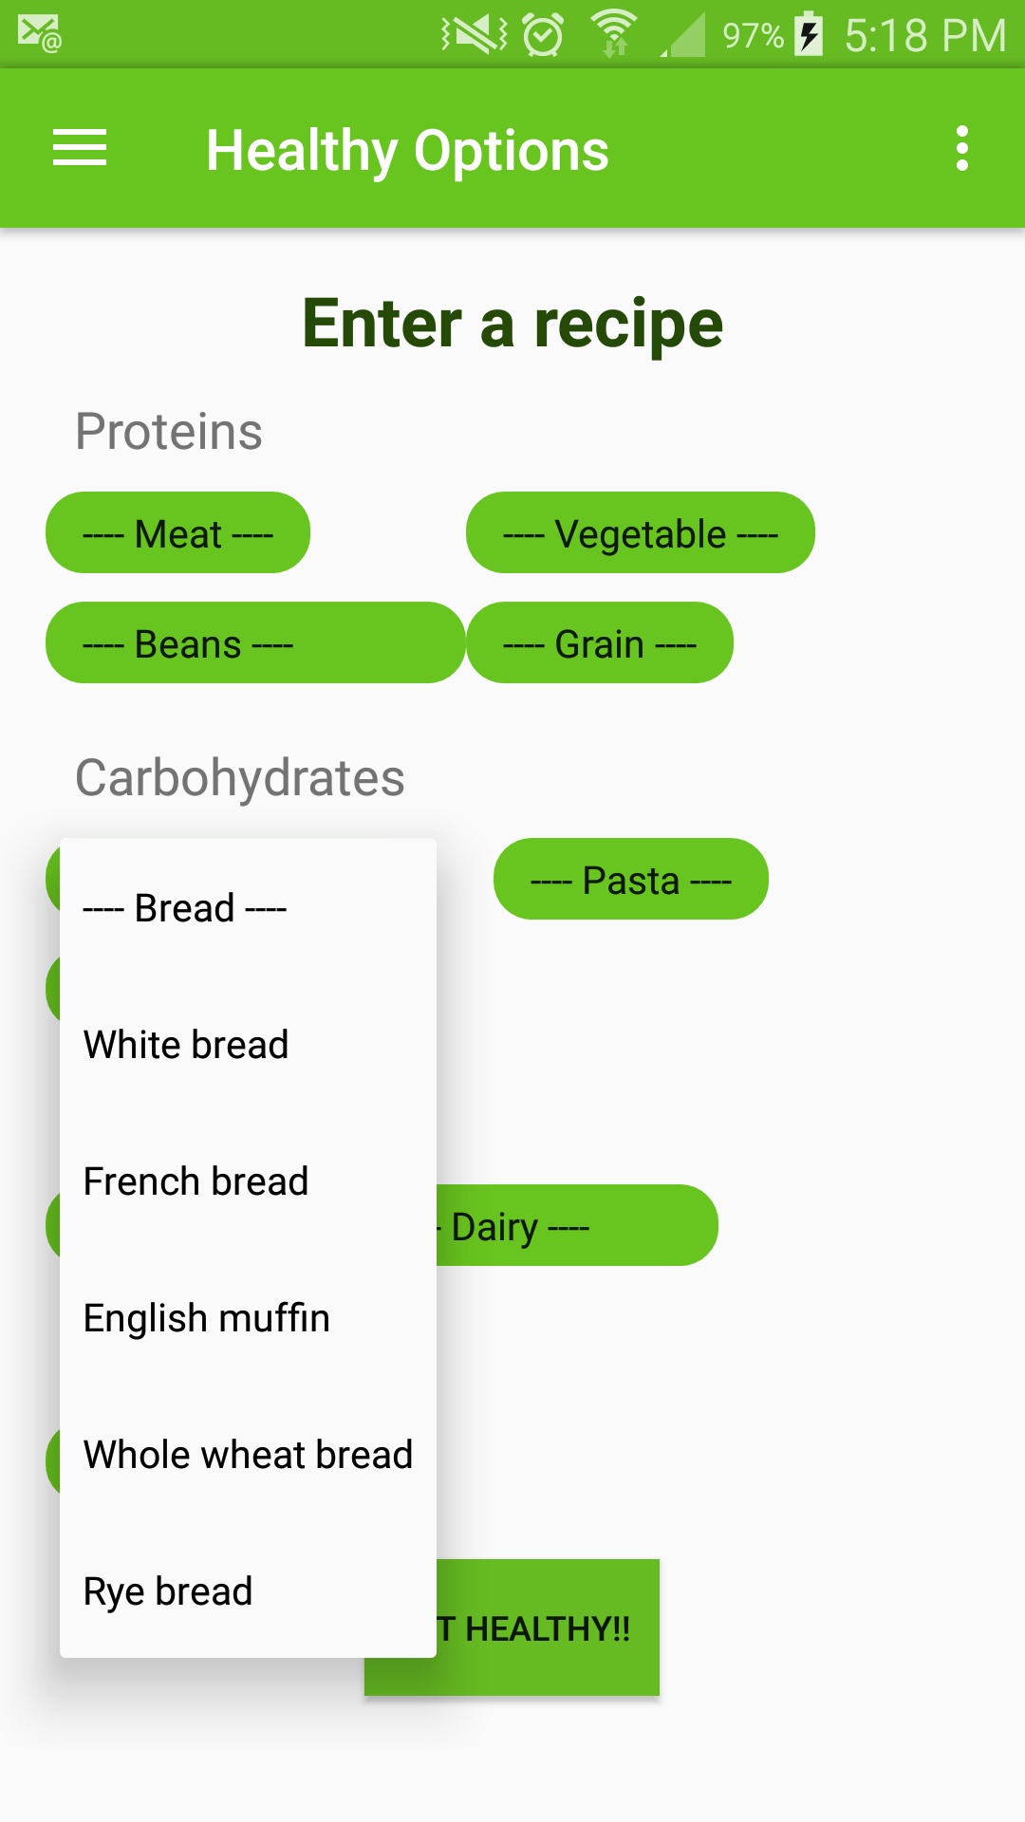Image resolution: width=1025 pixels, height=1822 pixels.
Task: Choose the Bread header option in list
Action: pos(185,908)
